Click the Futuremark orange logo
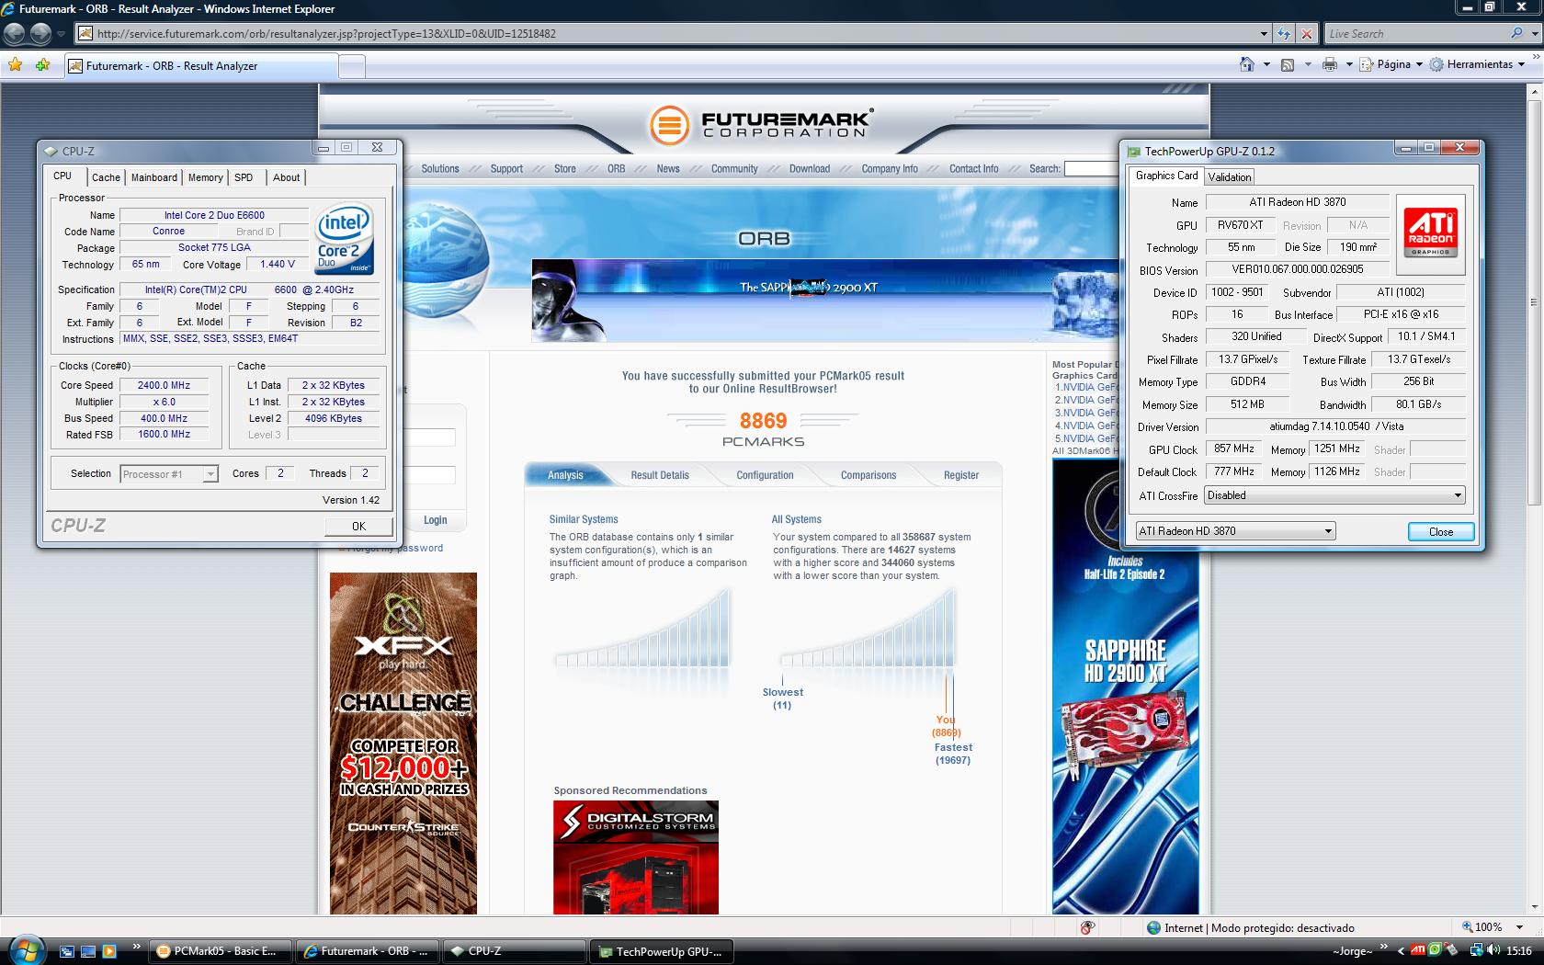Image resolution: width=1544 pixels, height=965 pixels. point(669,125)
